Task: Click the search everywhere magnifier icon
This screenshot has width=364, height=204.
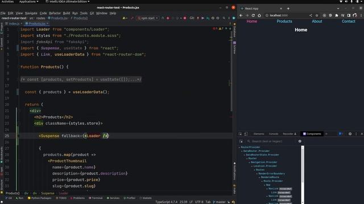Action: 224,18
